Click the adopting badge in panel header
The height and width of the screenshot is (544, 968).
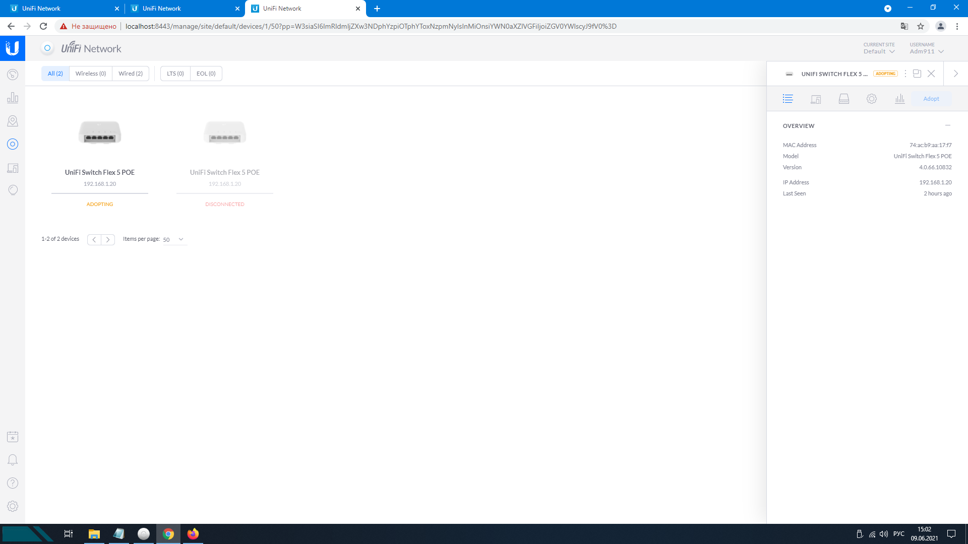tap(885, 74)
